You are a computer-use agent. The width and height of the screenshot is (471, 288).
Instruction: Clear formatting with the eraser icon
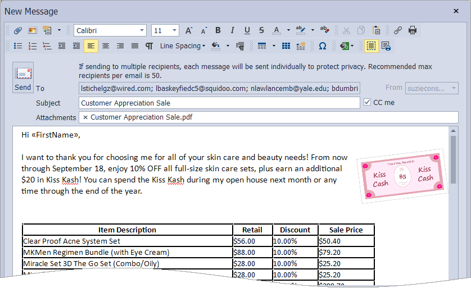point(324,30)
